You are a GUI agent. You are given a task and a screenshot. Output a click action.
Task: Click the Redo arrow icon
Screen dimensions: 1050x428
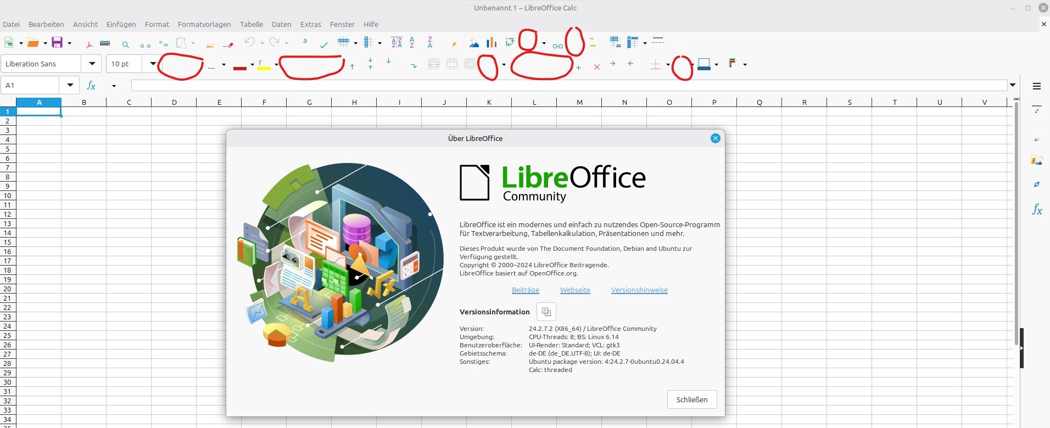[x=274, y=42]
